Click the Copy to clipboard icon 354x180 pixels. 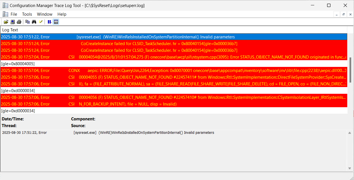coord(27,22)
